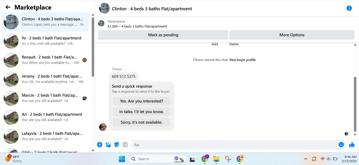This screenshot has width=359, height=165.
Task: Open the sync update tray icon
Action: click(314, 159)
